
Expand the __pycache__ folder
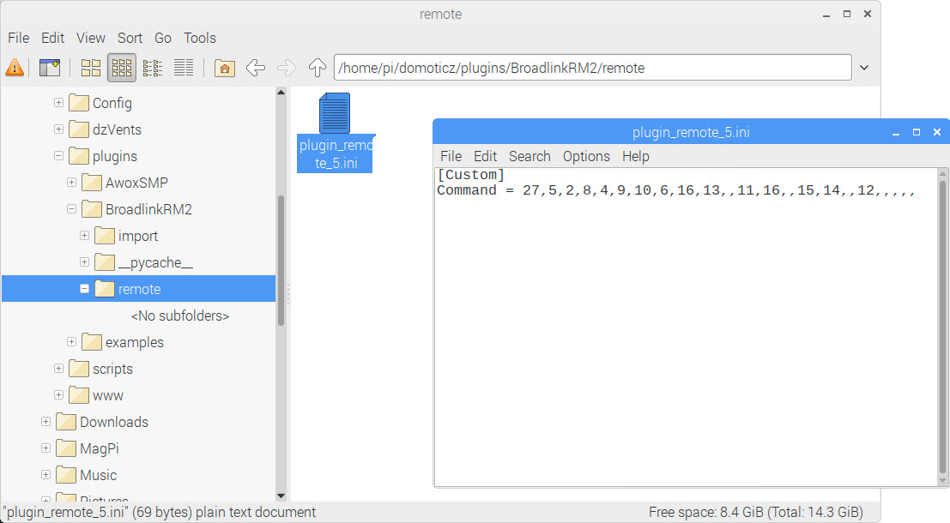[85, 262]
